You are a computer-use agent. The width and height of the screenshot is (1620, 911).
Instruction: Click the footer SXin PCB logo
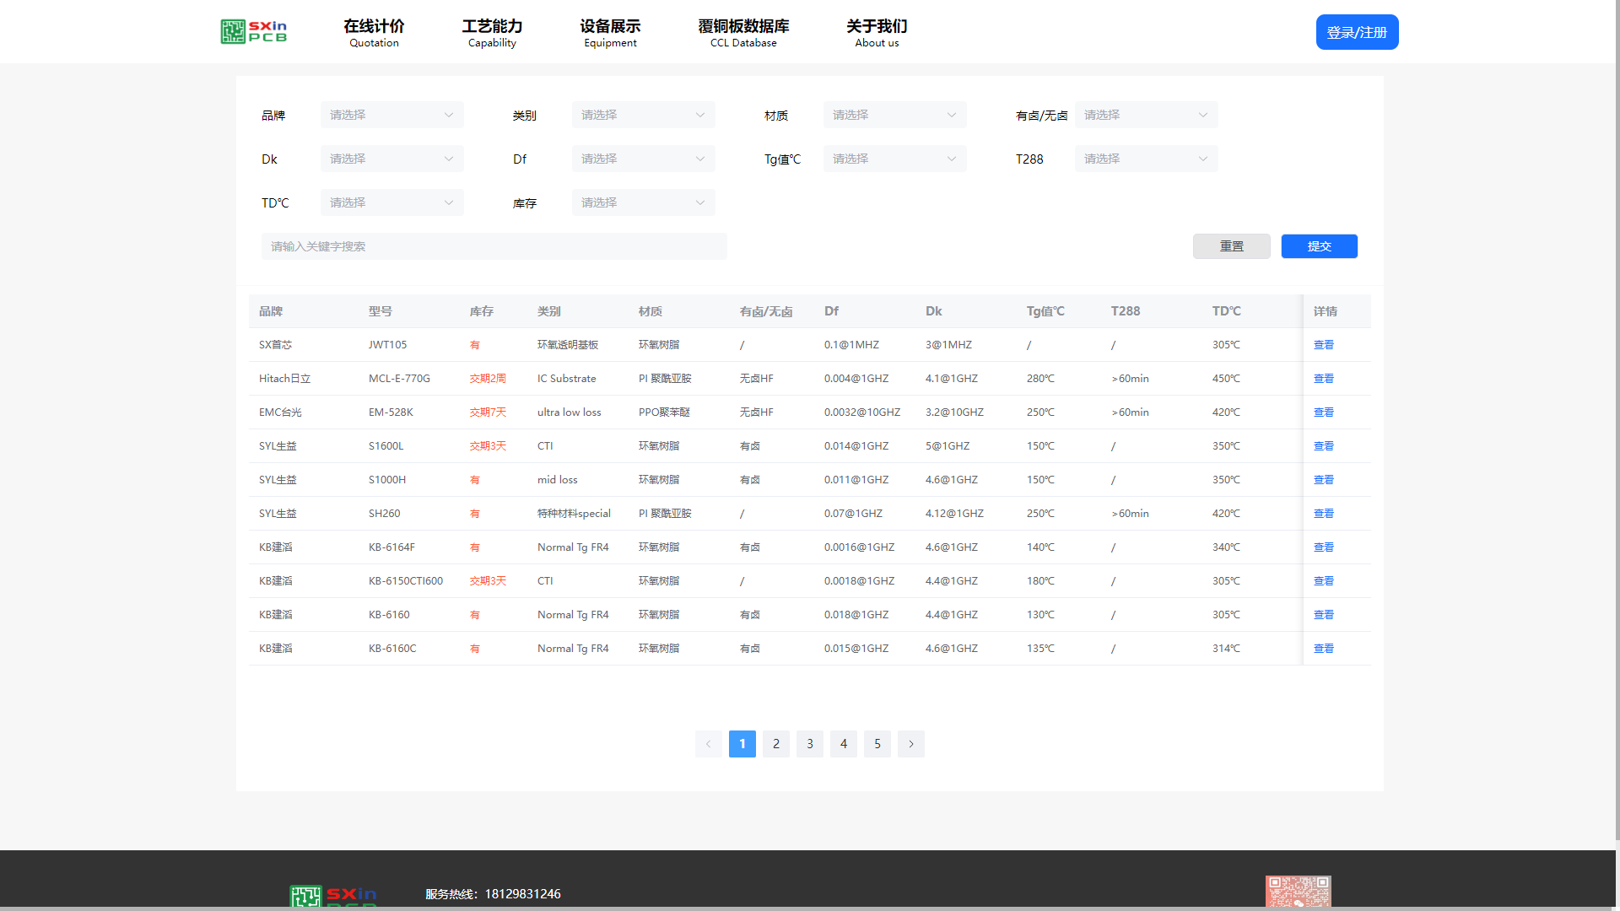pyautogui.click(x=332, y=896)
